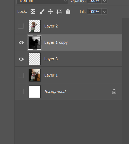Select the "Layer 1" name text
The width and height of the screenshot is (129, 144).
click(x=51, y=75)
